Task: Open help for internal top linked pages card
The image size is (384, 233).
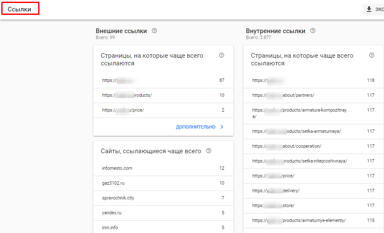Action: click(372, 56)
